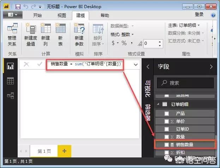The image size is (220, 168).
Task: Check the 单价 field checkbox
Action: 167,121
